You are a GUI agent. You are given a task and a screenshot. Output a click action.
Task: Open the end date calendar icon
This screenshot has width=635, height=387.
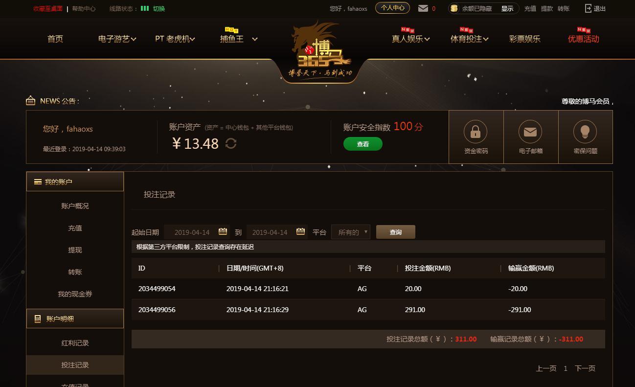(x=301, y=231)
